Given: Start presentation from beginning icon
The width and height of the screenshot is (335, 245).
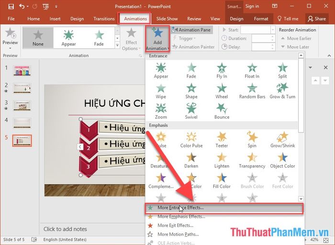Looking at the screenshot, I should tap(46, 7).
